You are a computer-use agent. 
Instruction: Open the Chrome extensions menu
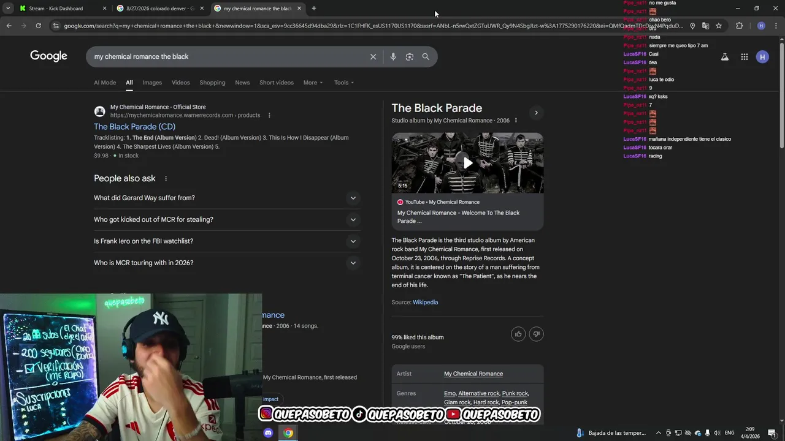tap(739, 26)
